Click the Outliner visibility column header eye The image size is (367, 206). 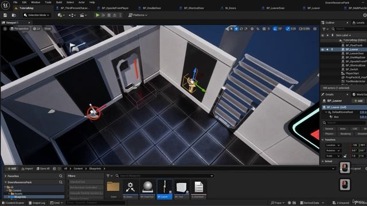click(x=322, y=35)
